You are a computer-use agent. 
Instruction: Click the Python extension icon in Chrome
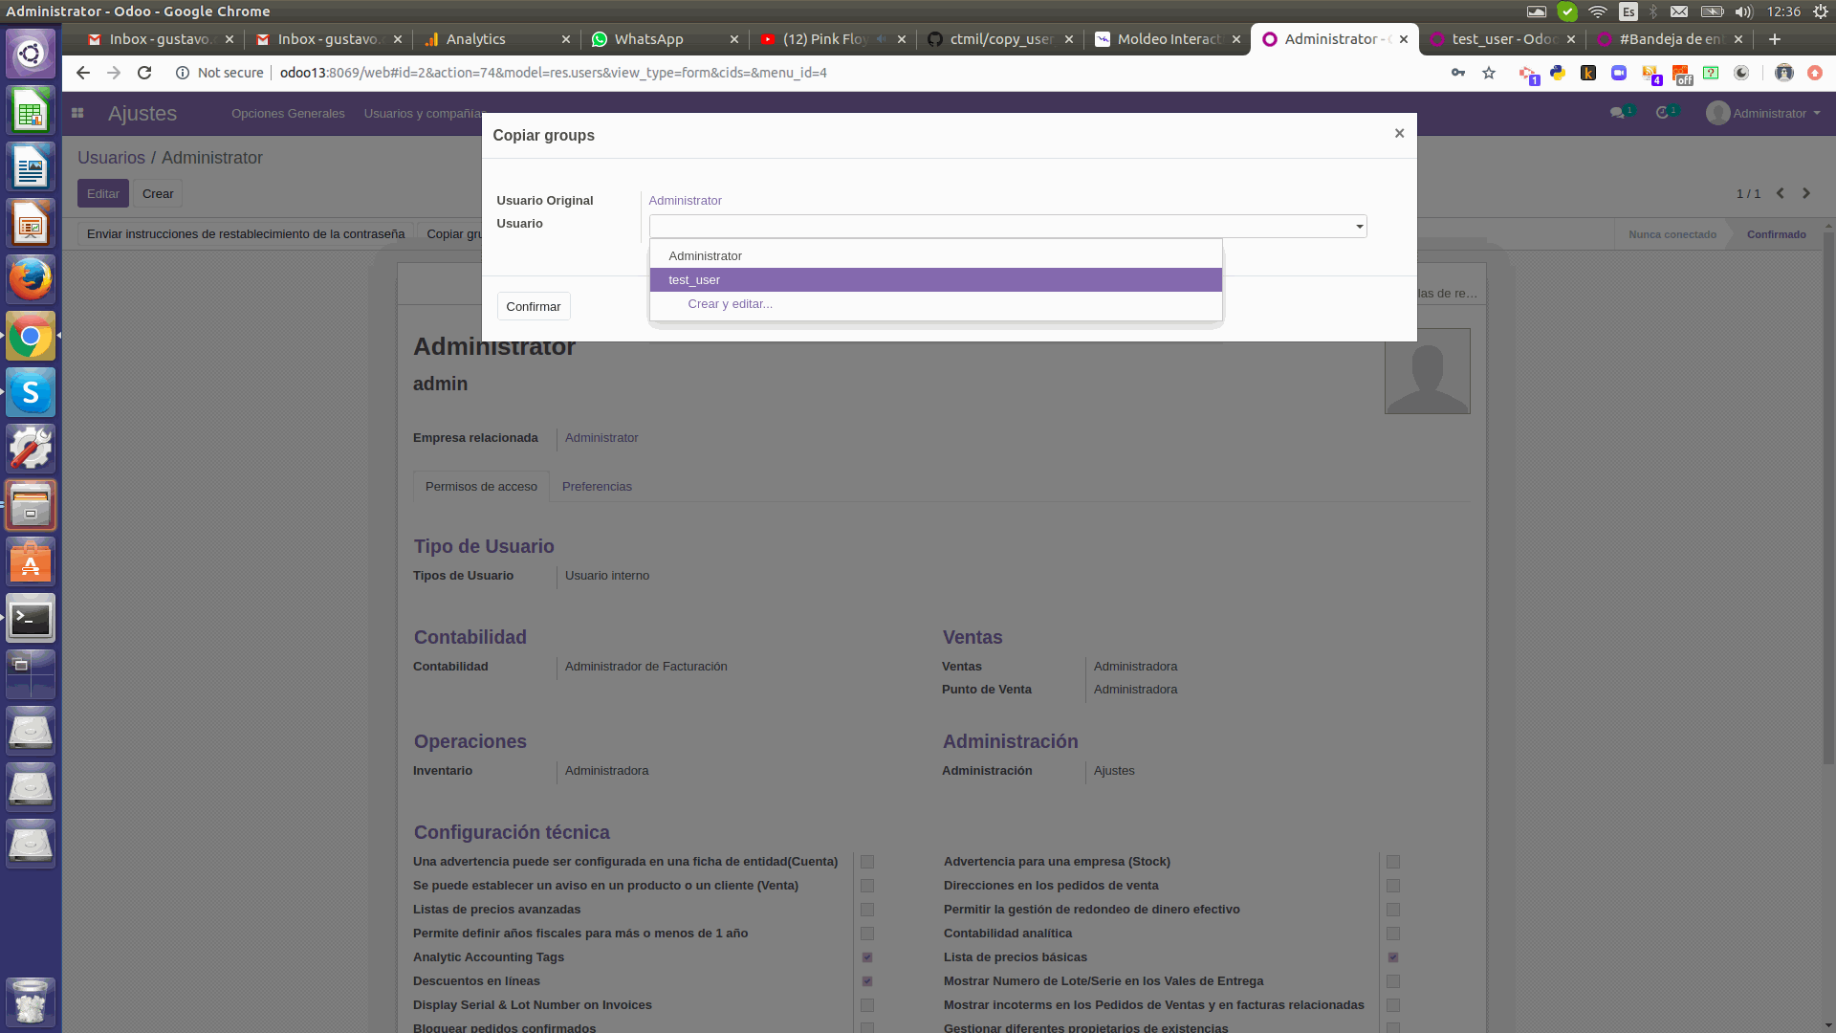tap(1558, 73)
